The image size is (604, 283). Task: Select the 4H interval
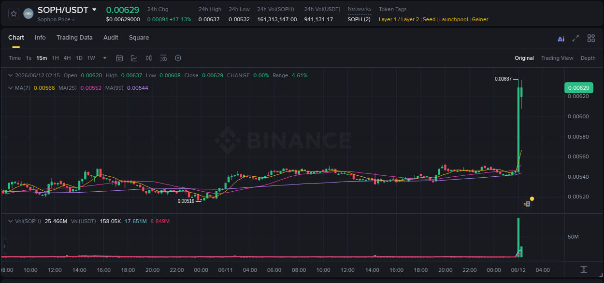(x=67, y=58)
